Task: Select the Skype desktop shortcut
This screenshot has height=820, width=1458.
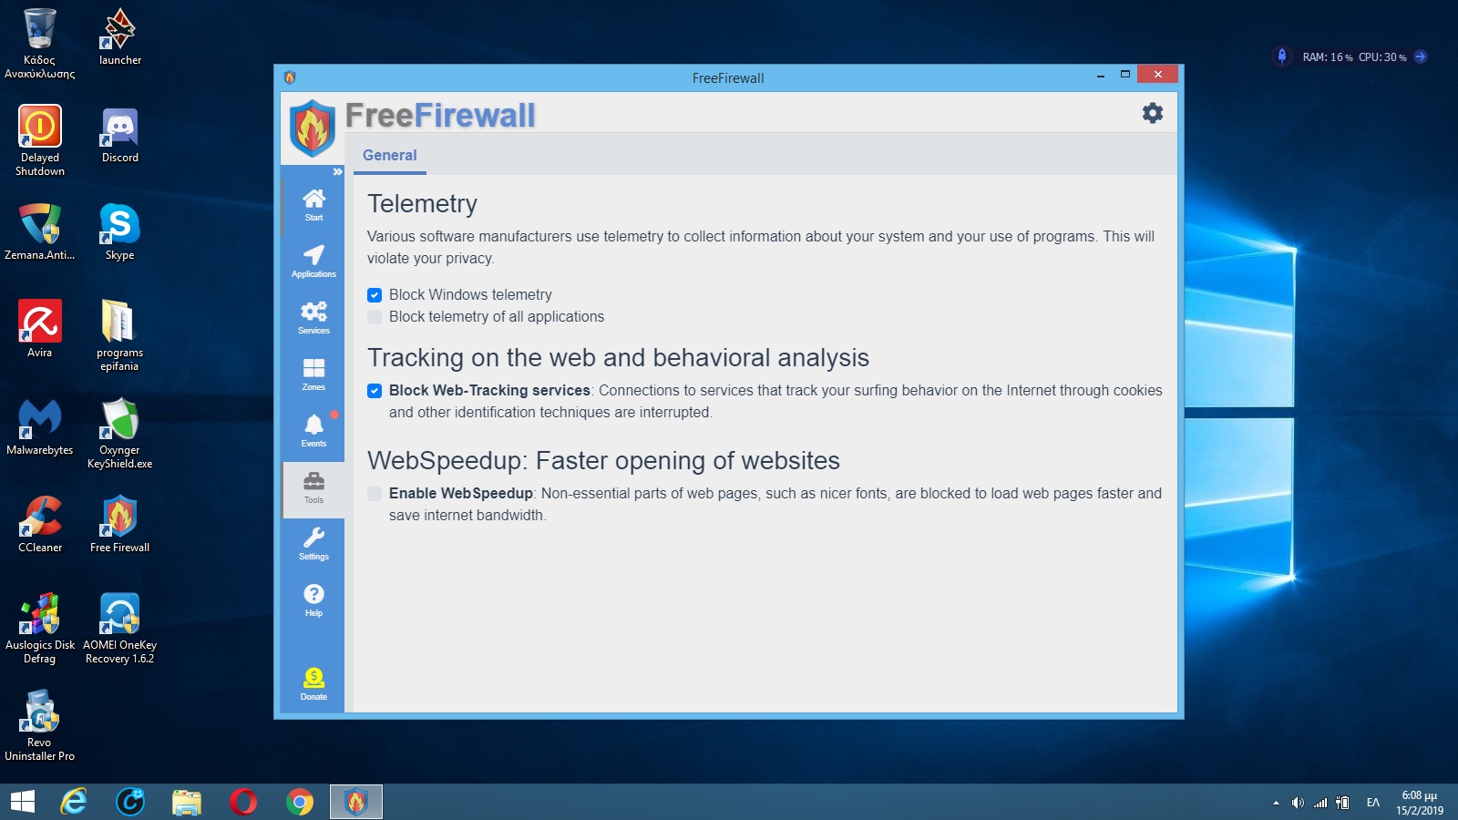Action: [119, 231]
